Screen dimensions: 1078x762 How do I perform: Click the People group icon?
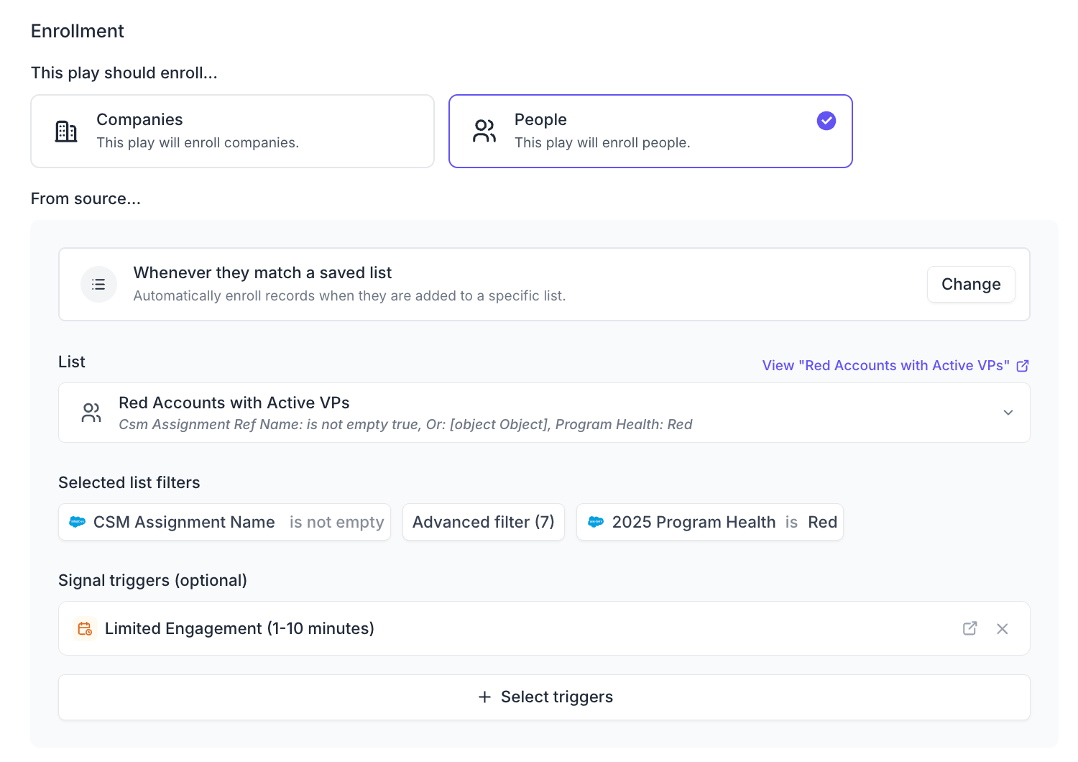click(484, 132)
